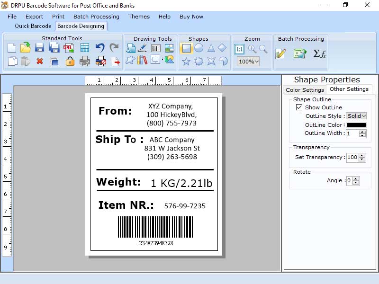379x284 pixels.
Task: Switch to the Color Settings tab
Action: pyautogui.click(x=305, y=90)
